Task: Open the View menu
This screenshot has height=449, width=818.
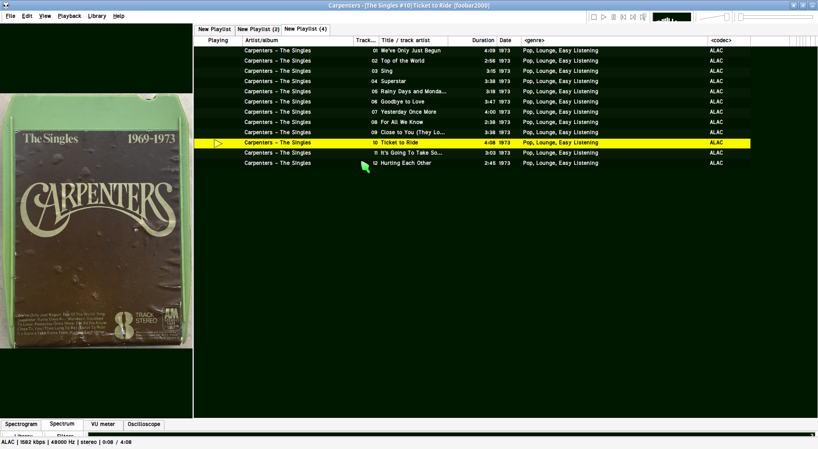Action: [x=45, y=16]
